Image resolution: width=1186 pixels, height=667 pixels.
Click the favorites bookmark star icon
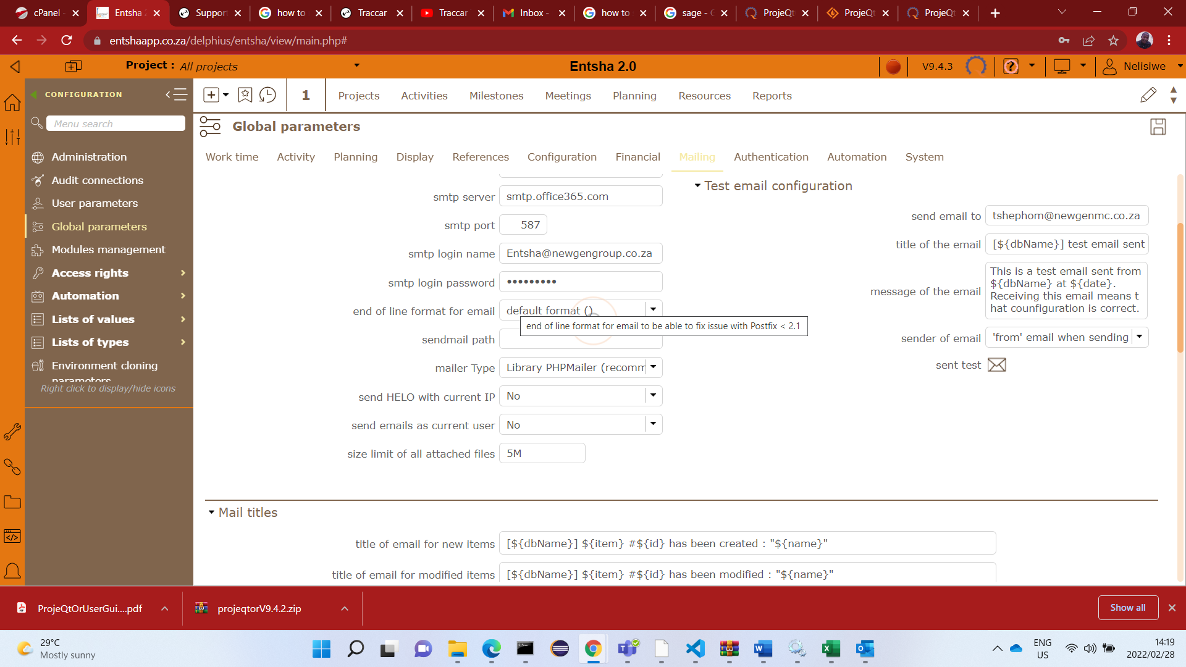(x=245, y=95)
